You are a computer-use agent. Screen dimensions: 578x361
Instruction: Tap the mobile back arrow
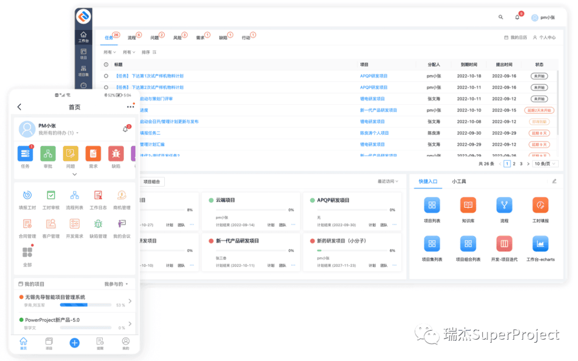pyautogui.click(x=19, y=107)
